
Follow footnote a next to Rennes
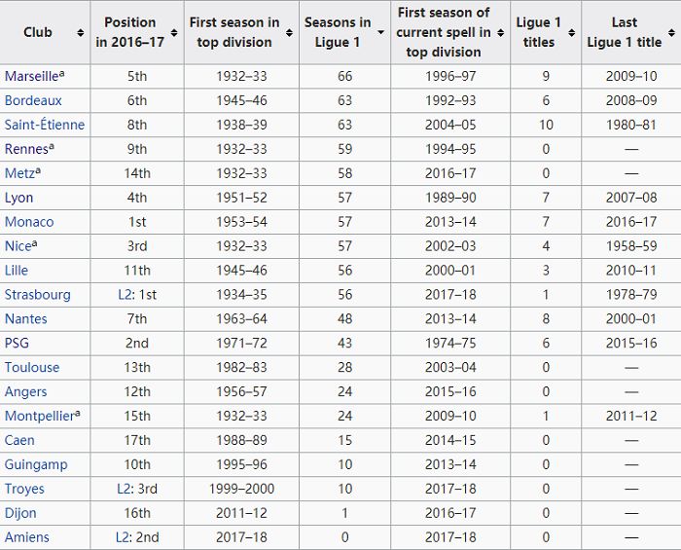tap(52, 146)
